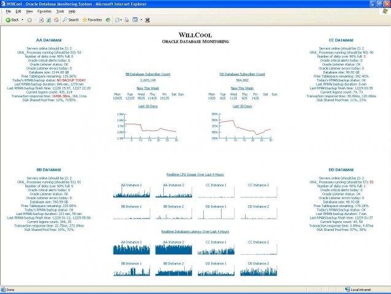Click Last 30 Days link above DD chart
This screenshot has height=294, width=391.
click(242, 106)
